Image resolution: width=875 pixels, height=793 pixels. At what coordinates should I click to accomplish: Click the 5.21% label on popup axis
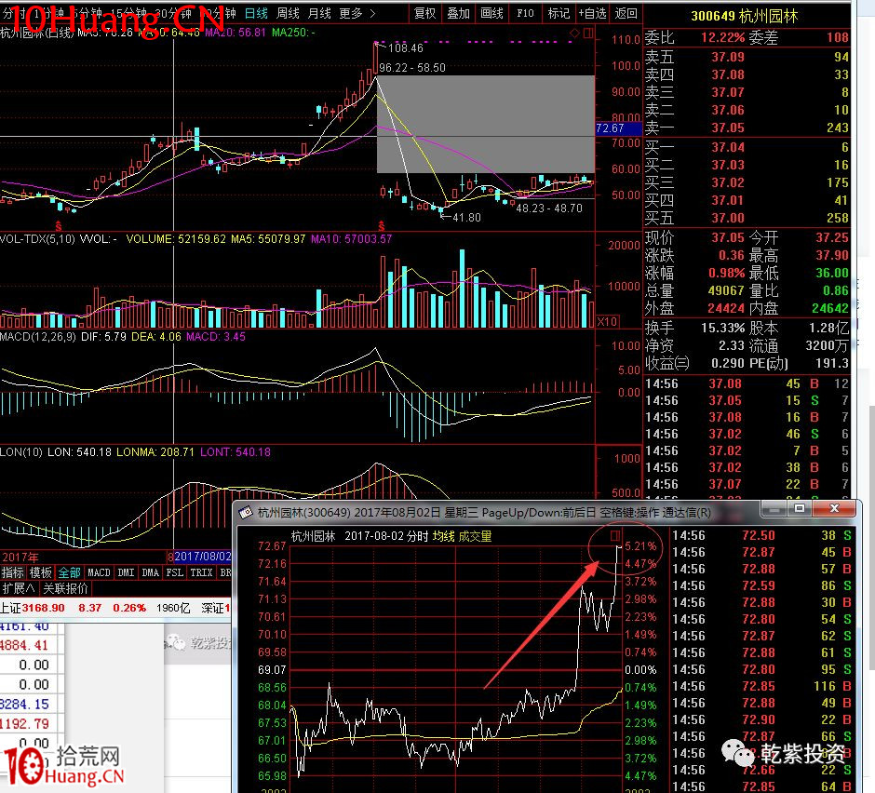640,545
